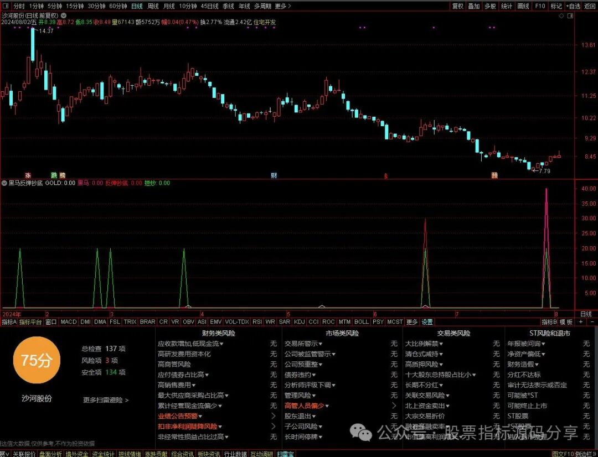Image resolution: width=598 pixels, height=457 pixels.
Task: Click the − zoom-out button beside 模板
Action: tap(592, 321)
